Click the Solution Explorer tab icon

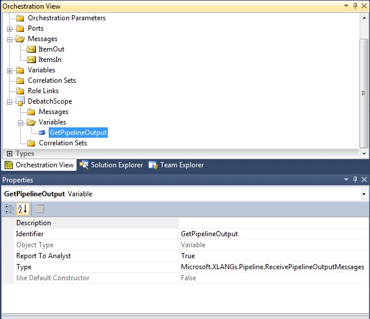84,165
